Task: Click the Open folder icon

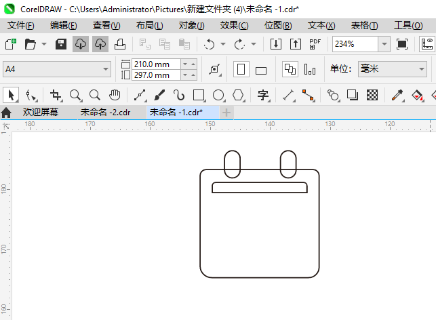Action: (x=31, y=44)
